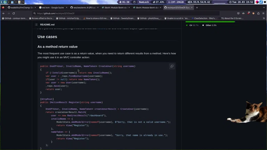Open the README outline list icon
267x150 pixels.
[36, 25]
